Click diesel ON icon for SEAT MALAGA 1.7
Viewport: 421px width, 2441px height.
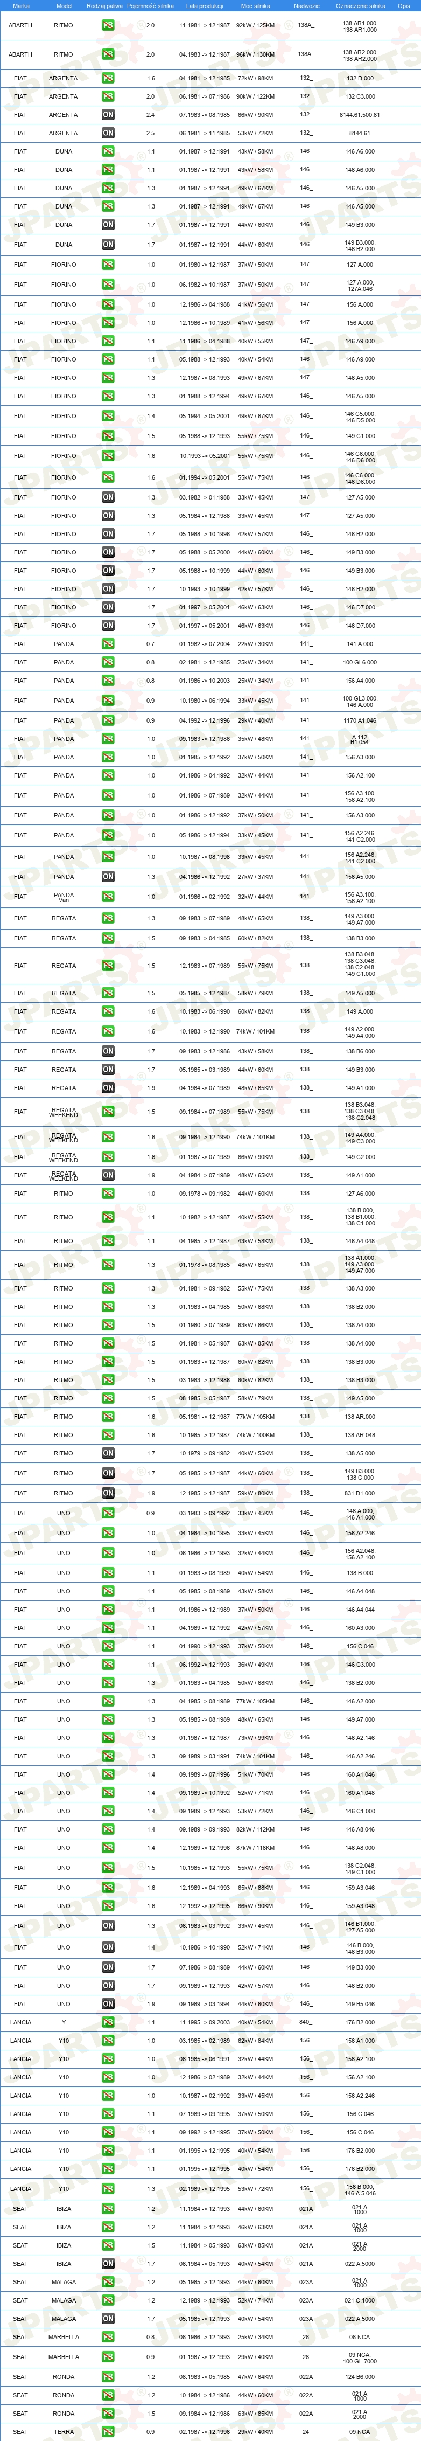[108, 2319]
